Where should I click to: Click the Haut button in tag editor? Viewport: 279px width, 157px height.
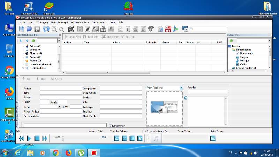click(x=41, y=79)
